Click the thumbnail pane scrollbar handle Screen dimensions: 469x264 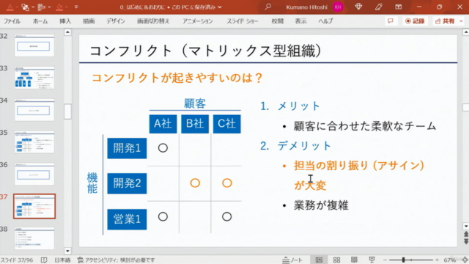67,111
